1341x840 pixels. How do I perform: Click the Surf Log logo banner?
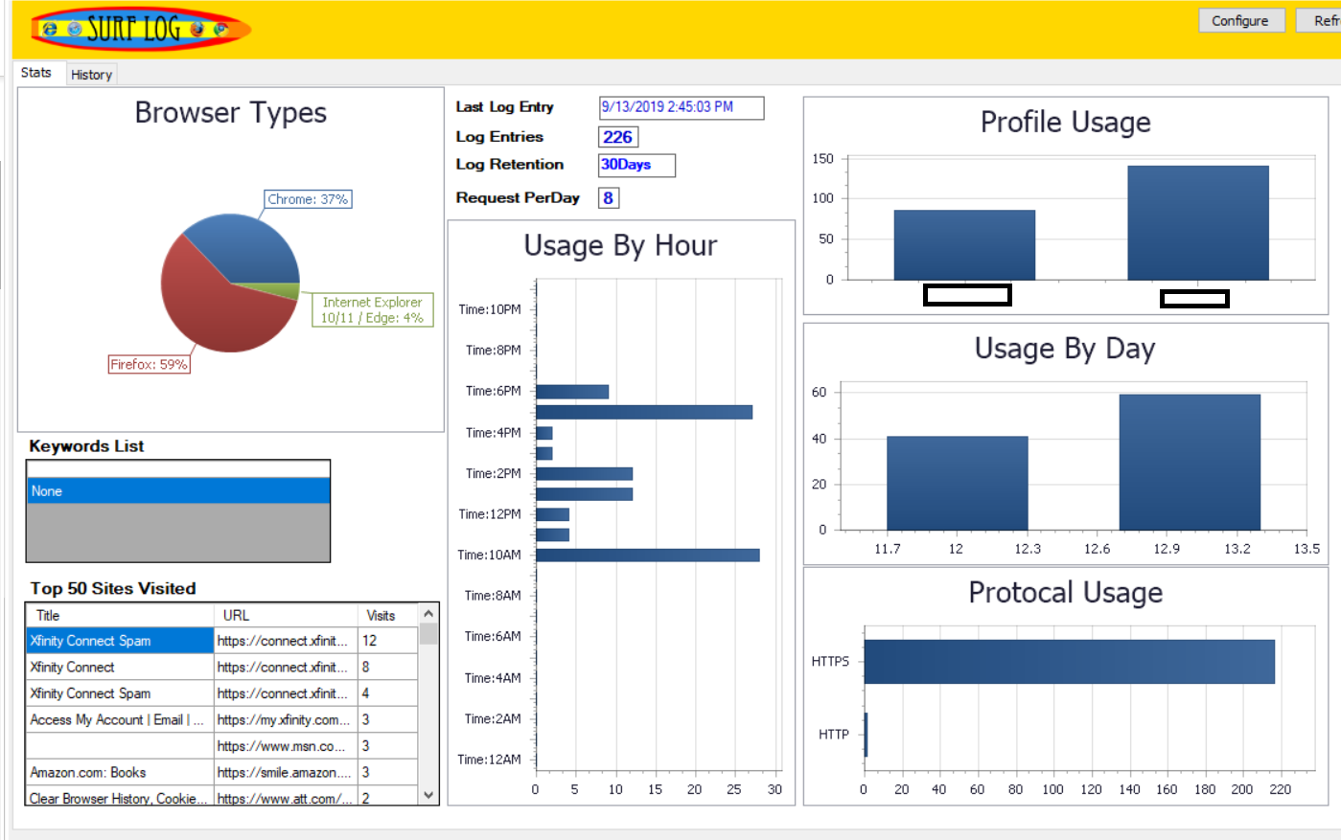click(141, 30)
